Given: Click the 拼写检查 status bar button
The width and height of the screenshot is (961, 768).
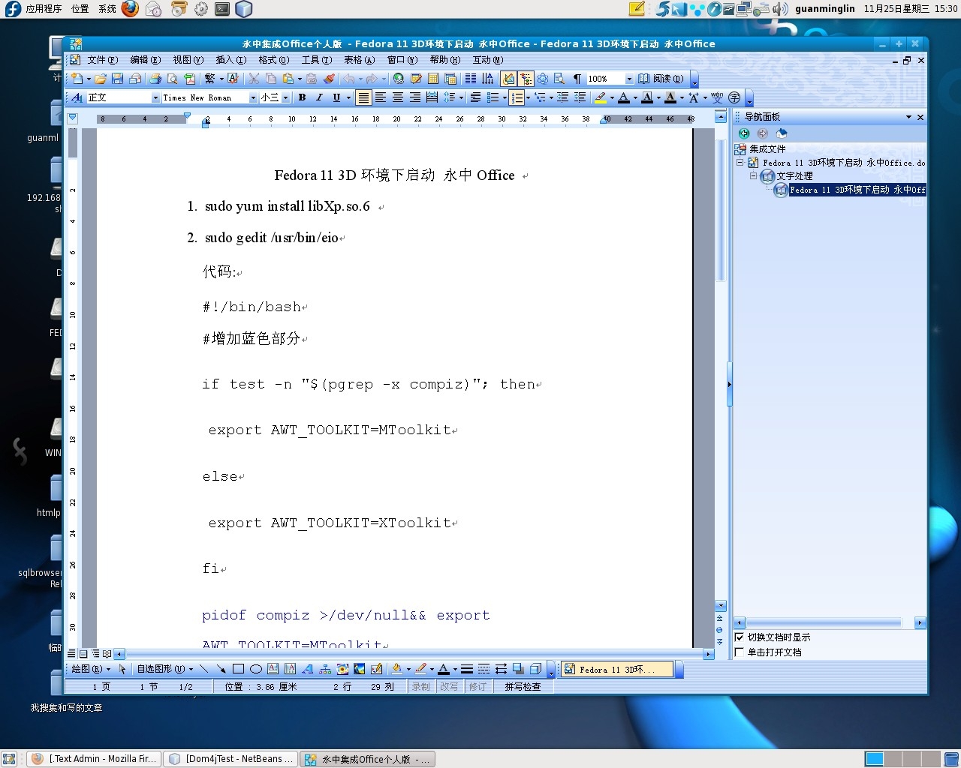Looking at the screenshot, I should coord(523,686).
